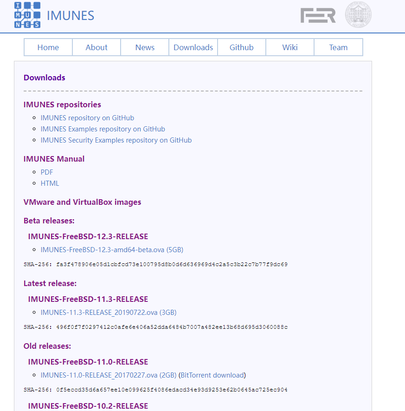The image size is (405, 411).
Task: Open the About menu item
Action: click(x=96, y=47)
